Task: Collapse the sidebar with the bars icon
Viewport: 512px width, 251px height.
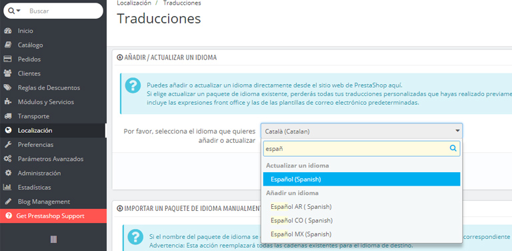Action: coord(53,240)
